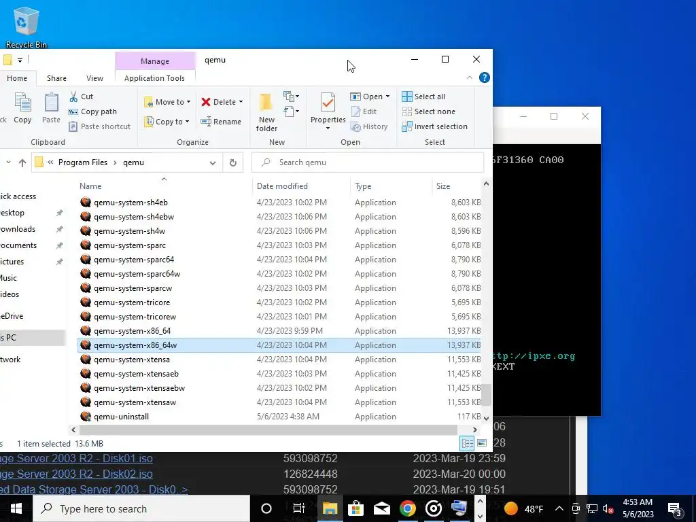696x522 pixels.
Task: Click the Rename button
Action: click(x=221, y=122)
